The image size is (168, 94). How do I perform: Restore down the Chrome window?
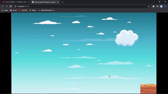tap(159, 2)
